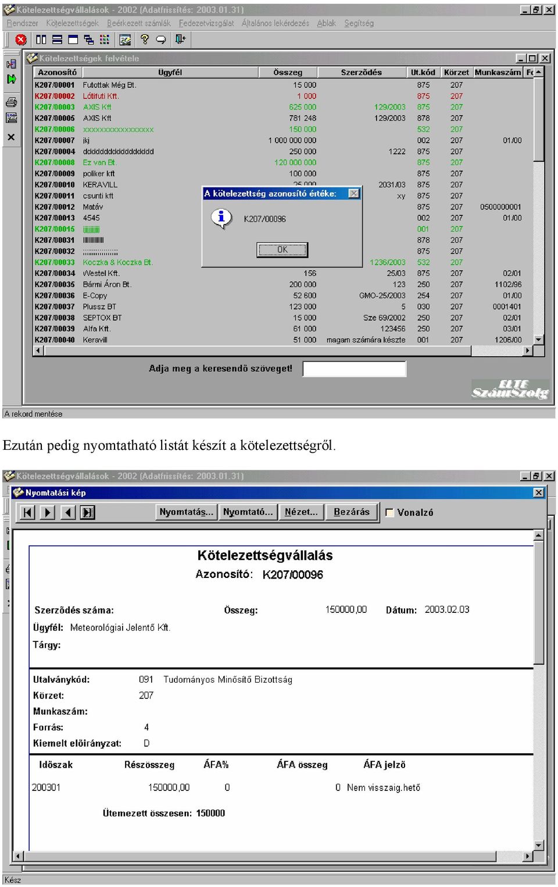Click OK in the identifier dialog
The image size is (558, 887).
click(x=282, y=250)
